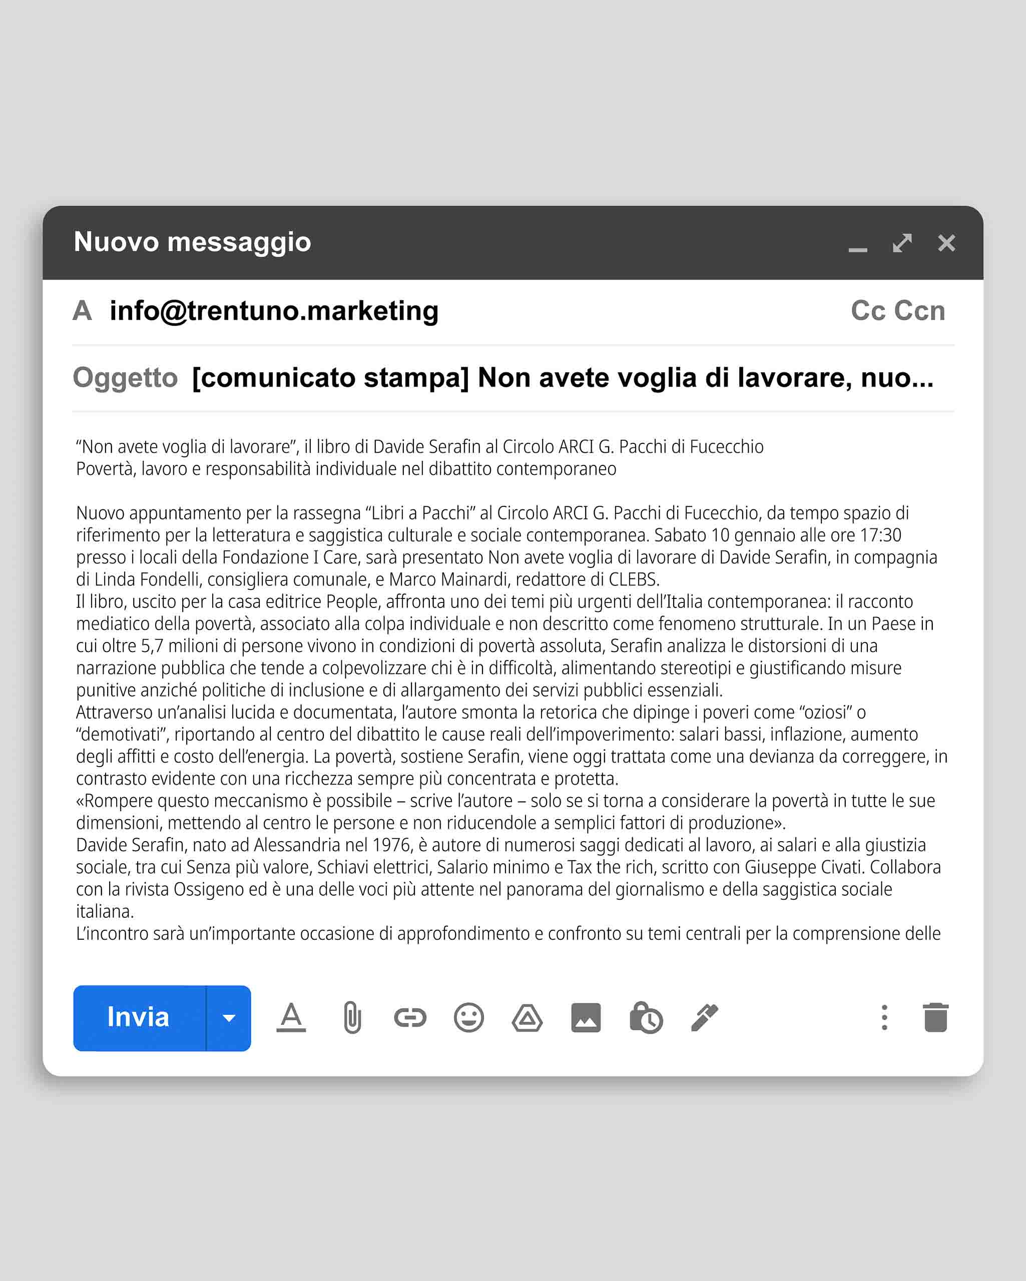Discard draft with trash icon
This screenshot has width=1026, height=1281.
pos(935,1018)
